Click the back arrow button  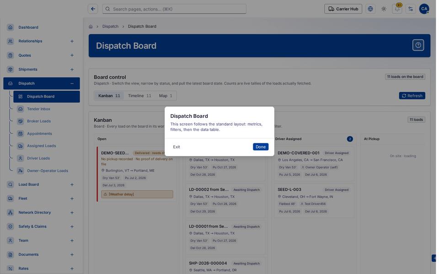(x=93, y=9)
